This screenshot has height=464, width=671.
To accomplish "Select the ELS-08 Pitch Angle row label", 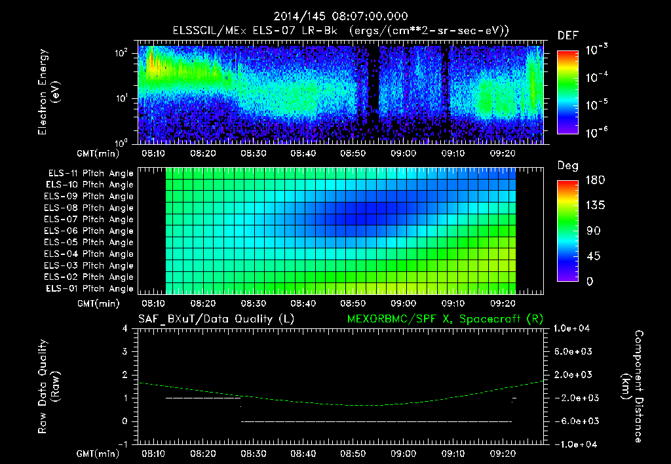I will (89, 208).
